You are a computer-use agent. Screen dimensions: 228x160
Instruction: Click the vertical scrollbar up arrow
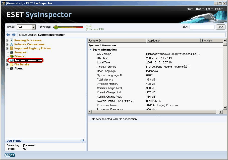[225, 40]
